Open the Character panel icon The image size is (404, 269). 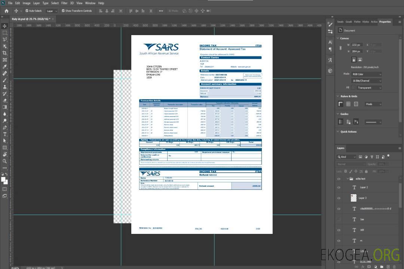(x=330, y=42)
